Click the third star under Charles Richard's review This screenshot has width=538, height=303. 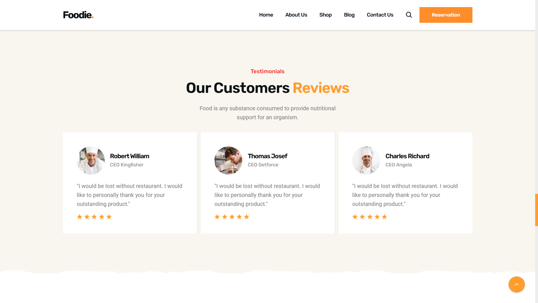pos(370,217)
